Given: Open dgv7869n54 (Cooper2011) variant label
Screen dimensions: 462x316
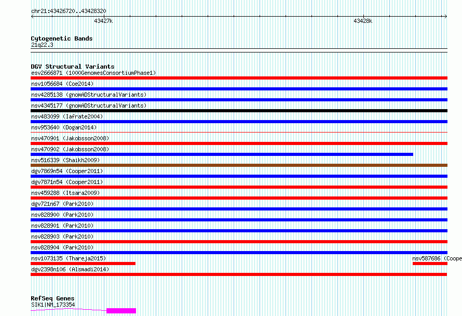Looking at the screenshot, I should coord(67,171).
